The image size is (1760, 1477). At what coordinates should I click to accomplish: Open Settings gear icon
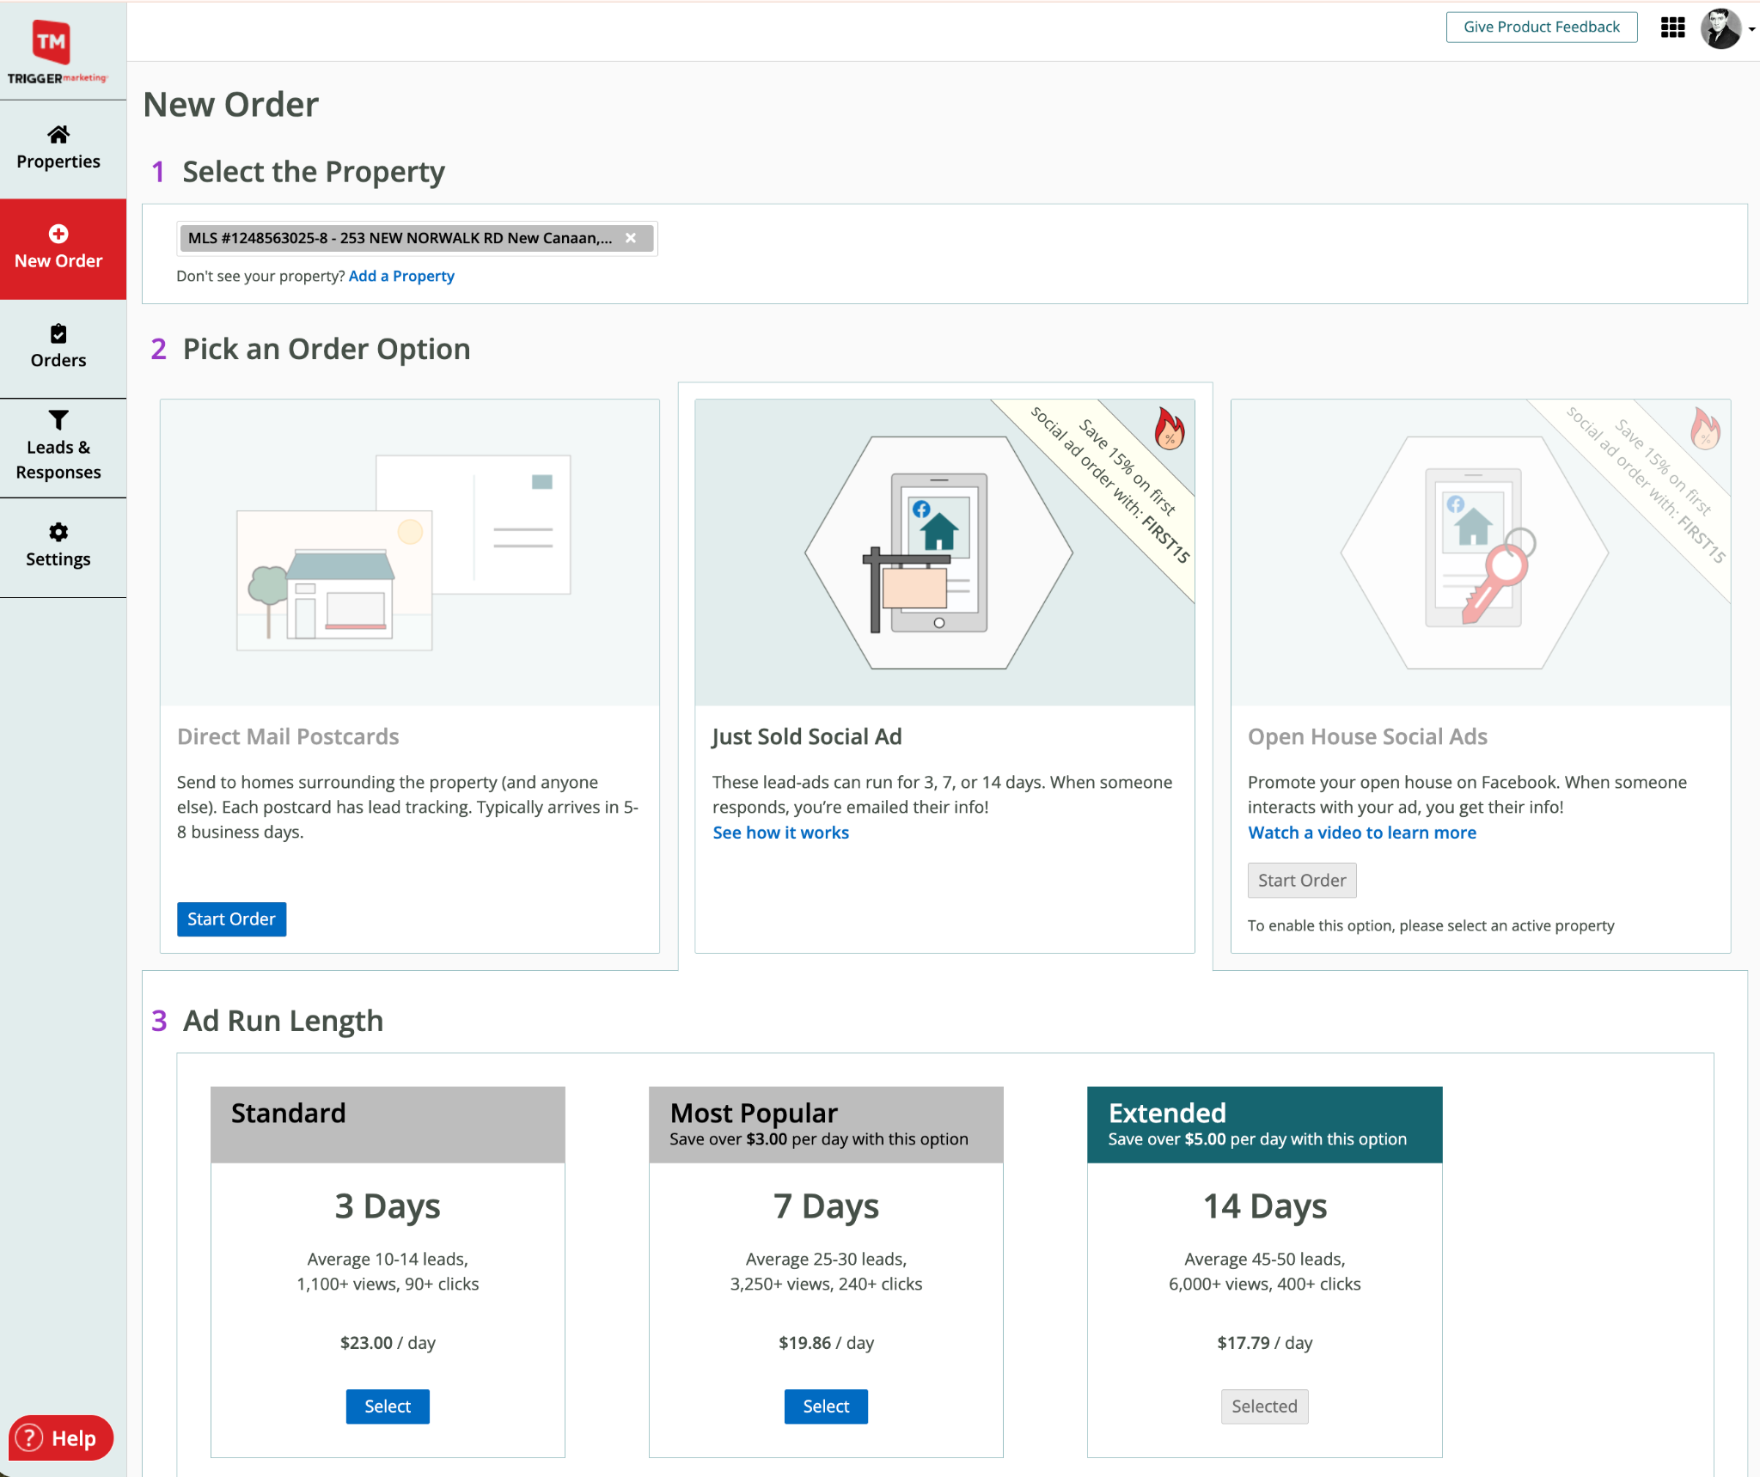point(58,532)
